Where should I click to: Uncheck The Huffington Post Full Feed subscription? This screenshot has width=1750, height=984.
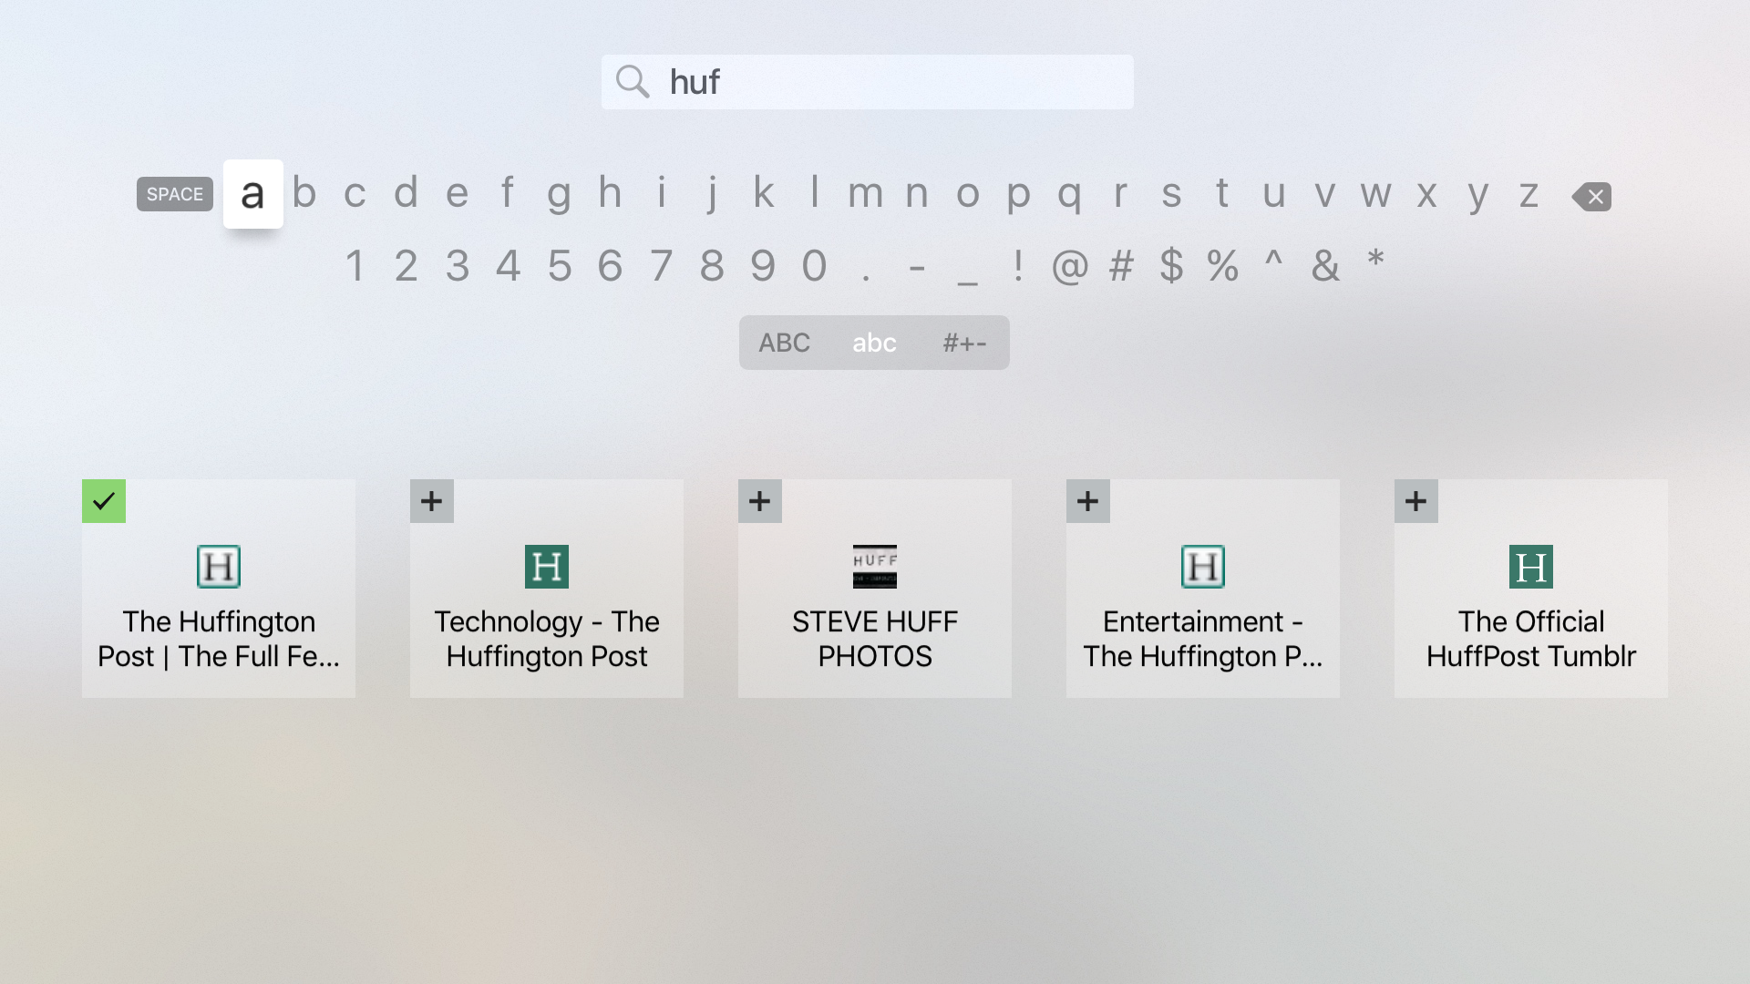pyautogui.click(x=104, y=501)
